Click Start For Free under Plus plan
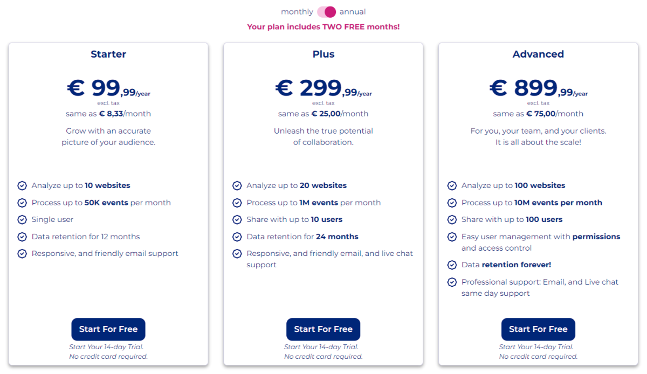Viewport: 647px width, 374px height. click(323, 329)
